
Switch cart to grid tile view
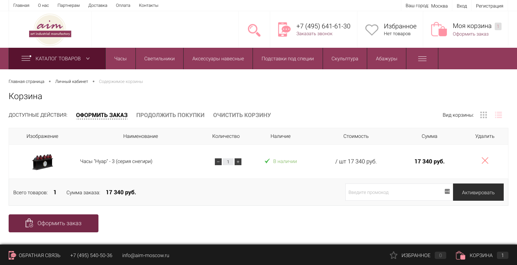tap(483, 115)
